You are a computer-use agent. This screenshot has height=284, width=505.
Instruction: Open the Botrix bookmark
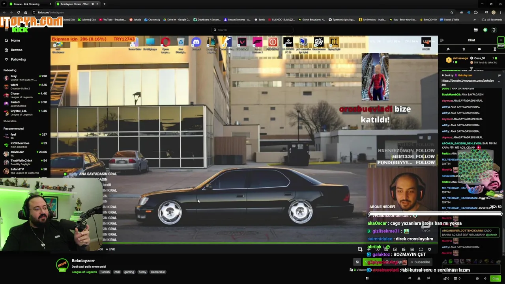pyautogui.click(x=260, y=20)
